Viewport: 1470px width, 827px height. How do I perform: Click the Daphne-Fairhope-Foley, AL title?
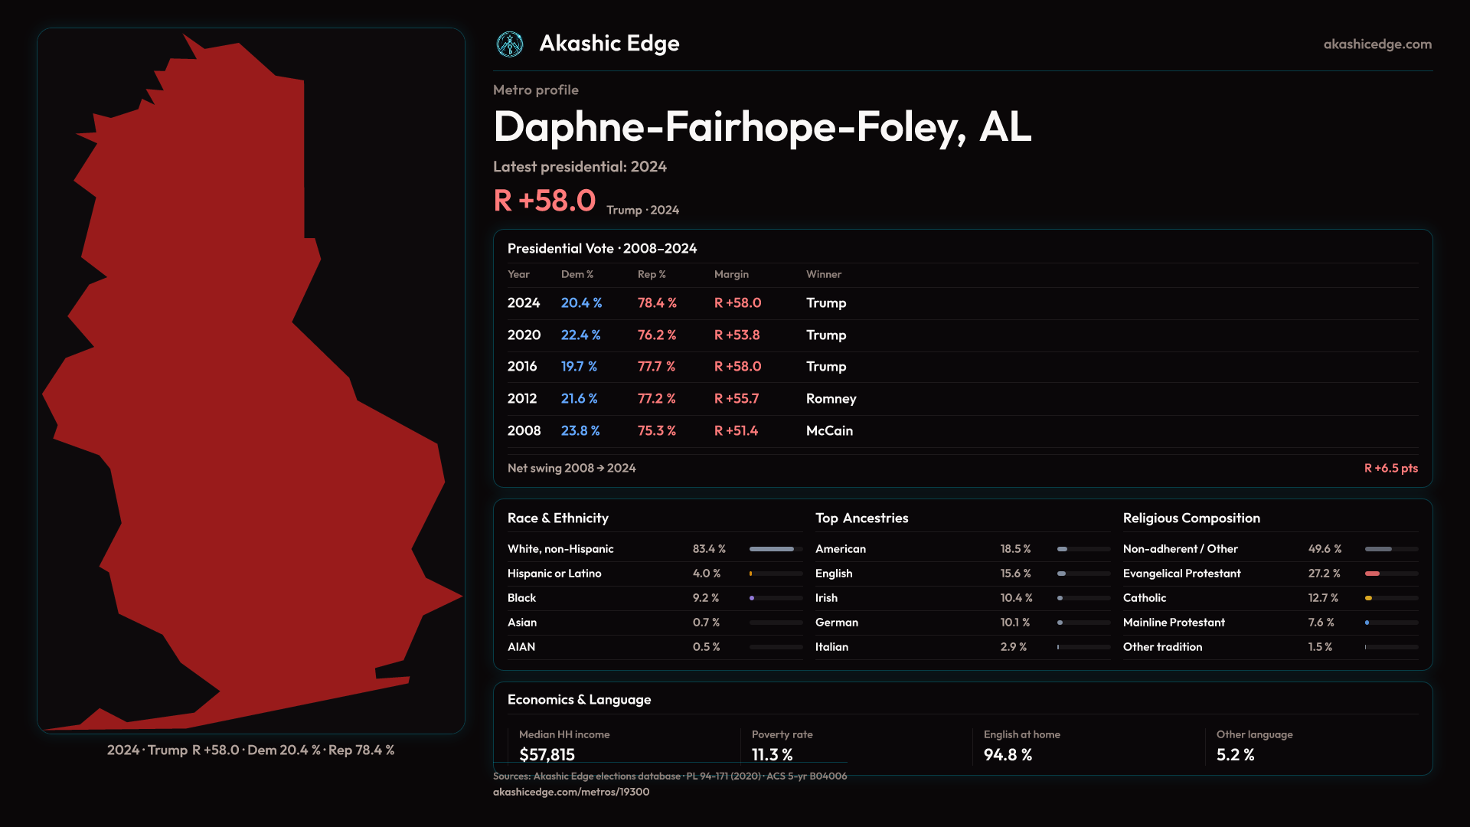coord(762,127)
